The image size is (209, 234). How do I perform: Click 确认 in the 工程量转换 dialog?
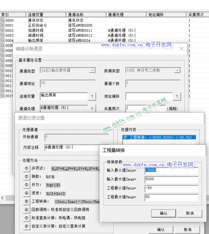163,213
